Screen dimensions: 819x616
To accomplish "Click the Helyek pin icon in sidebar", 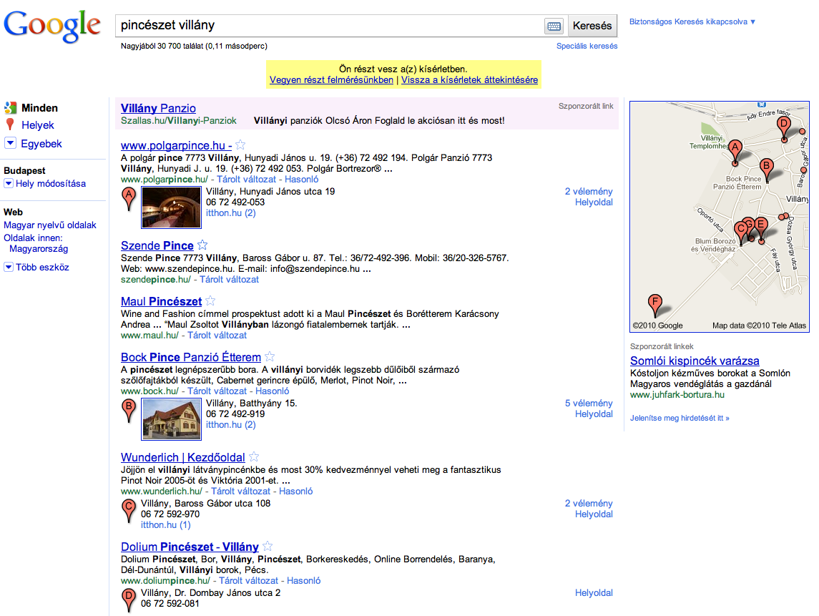I will pyautogui.click(x=10, y=125).
